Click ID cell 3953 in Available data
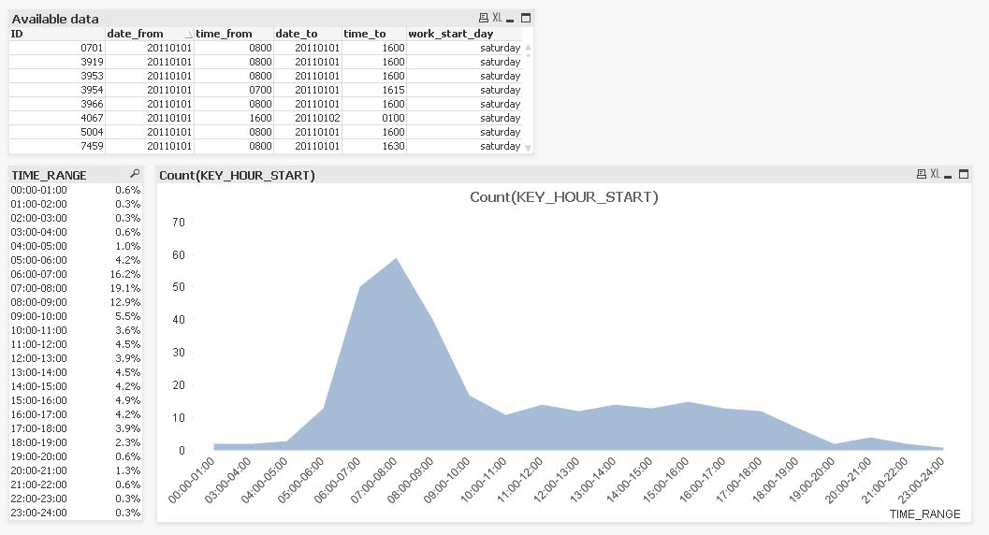The image size is (989, 535). click(57, 76)
